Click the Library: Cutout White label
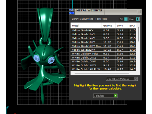The image size is (152, 114). click(90, 19)
